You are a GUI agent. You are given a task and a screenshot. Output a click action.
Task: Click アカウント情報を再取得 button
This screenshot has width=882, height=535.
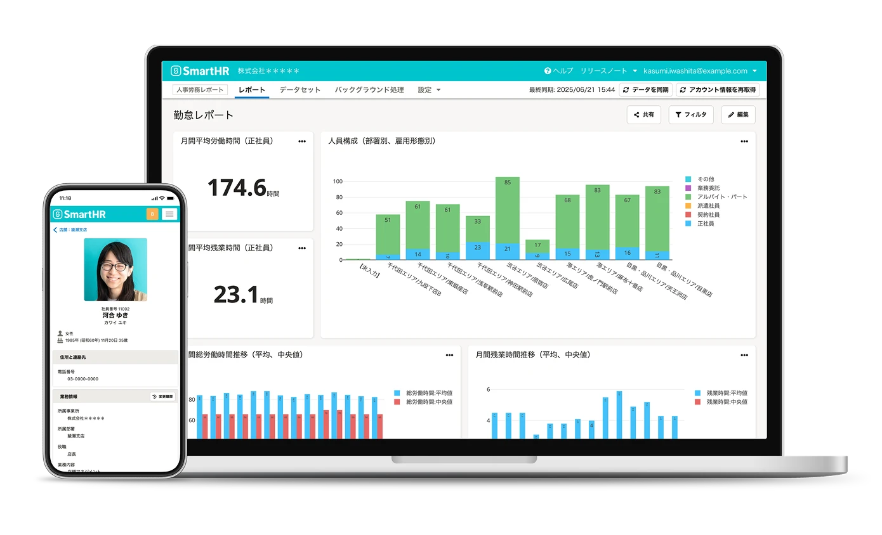[718, 90]
